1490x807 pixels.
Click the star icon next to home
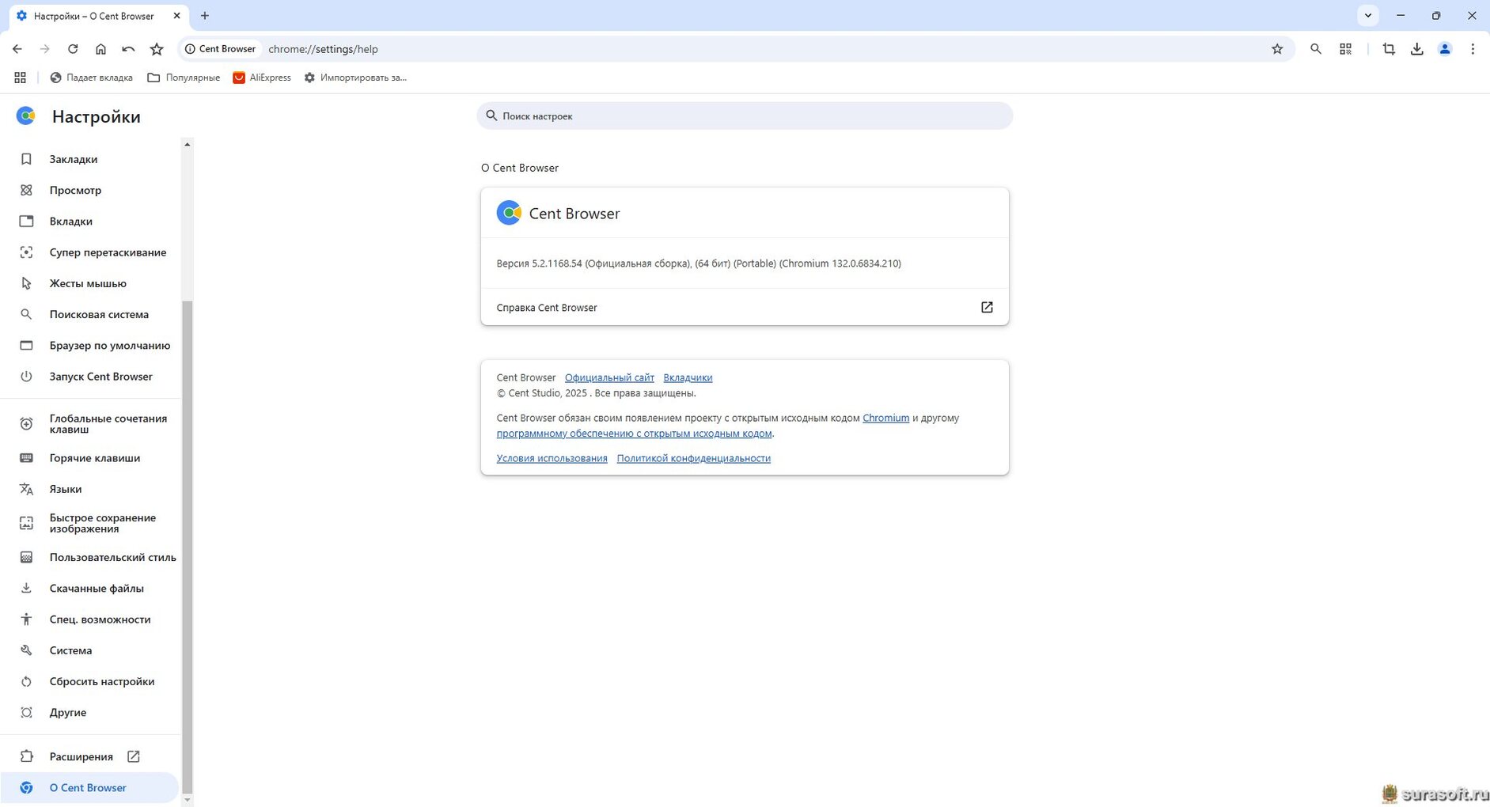coord(157,49)
